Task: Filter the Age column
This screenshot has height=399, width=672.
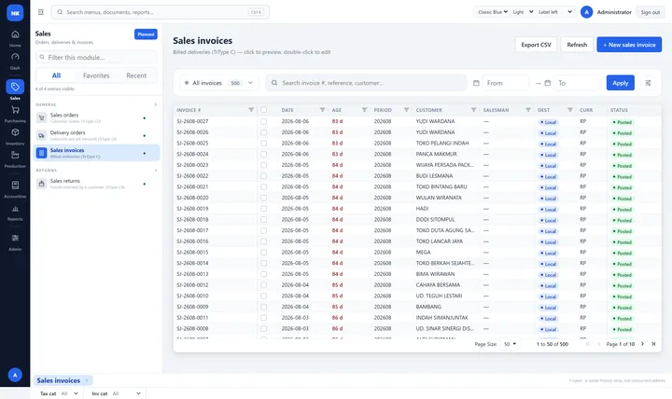Action: tap(364, 110)
